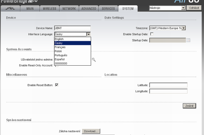
Task: Open the WIRELESS tab
Action: (x=49, y=9)
